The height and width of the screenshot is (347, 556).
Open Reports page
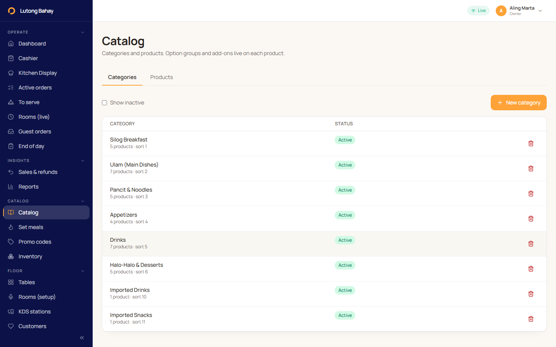[46, 187]
